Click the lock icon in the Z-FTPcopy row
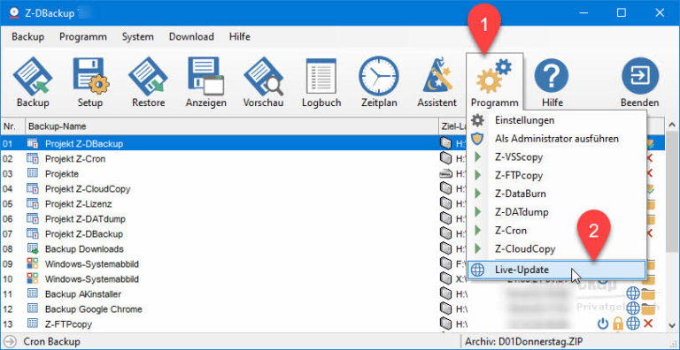 pyautogui.click(x=617, y=323)
